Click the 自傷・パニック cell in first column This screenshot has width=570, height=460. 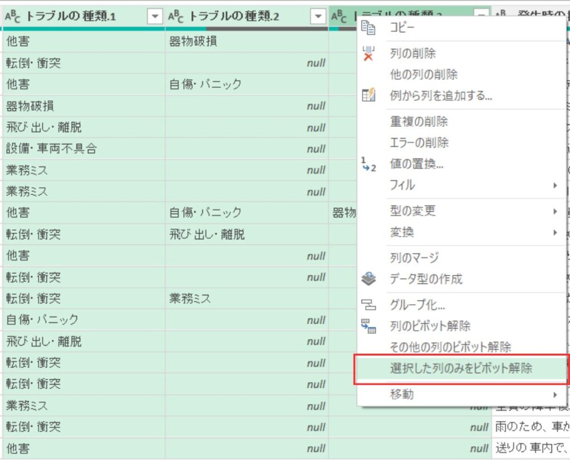click(83, 320)
